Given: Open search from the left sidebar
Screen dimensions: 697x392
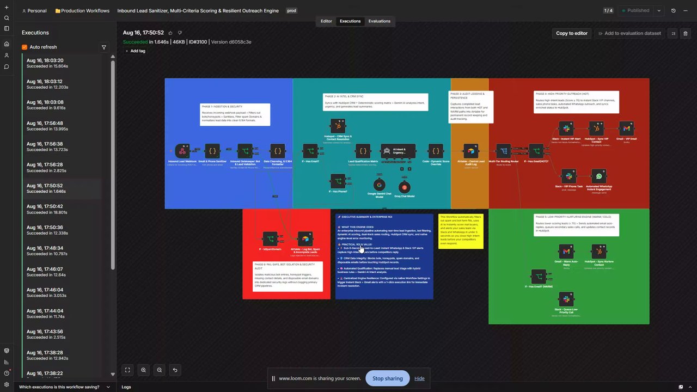Looking at the screenshot, I should click(7, 18).
